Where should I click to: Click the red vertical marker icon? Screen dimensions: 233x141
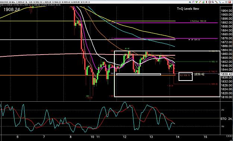(x=207, y=2)
